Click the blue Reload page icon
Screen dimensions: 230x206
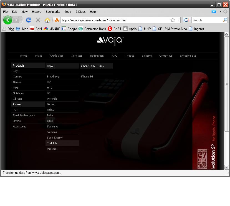coord(29,20)
